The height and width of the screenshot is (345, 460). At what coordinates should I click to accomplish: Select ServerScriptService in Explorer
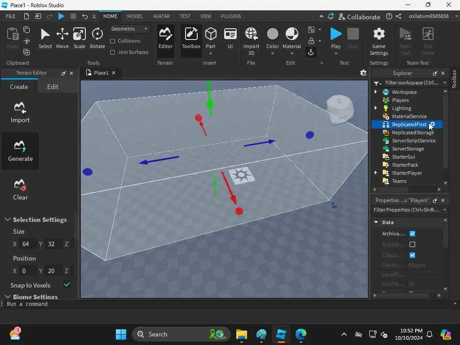coord(414,141)
